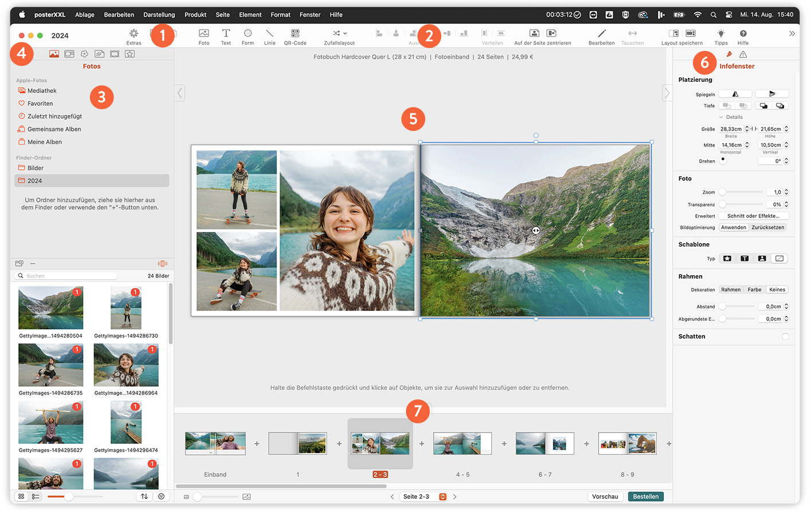Select the QR-Code tool in toolbar
811x512 pixels.
295,34
